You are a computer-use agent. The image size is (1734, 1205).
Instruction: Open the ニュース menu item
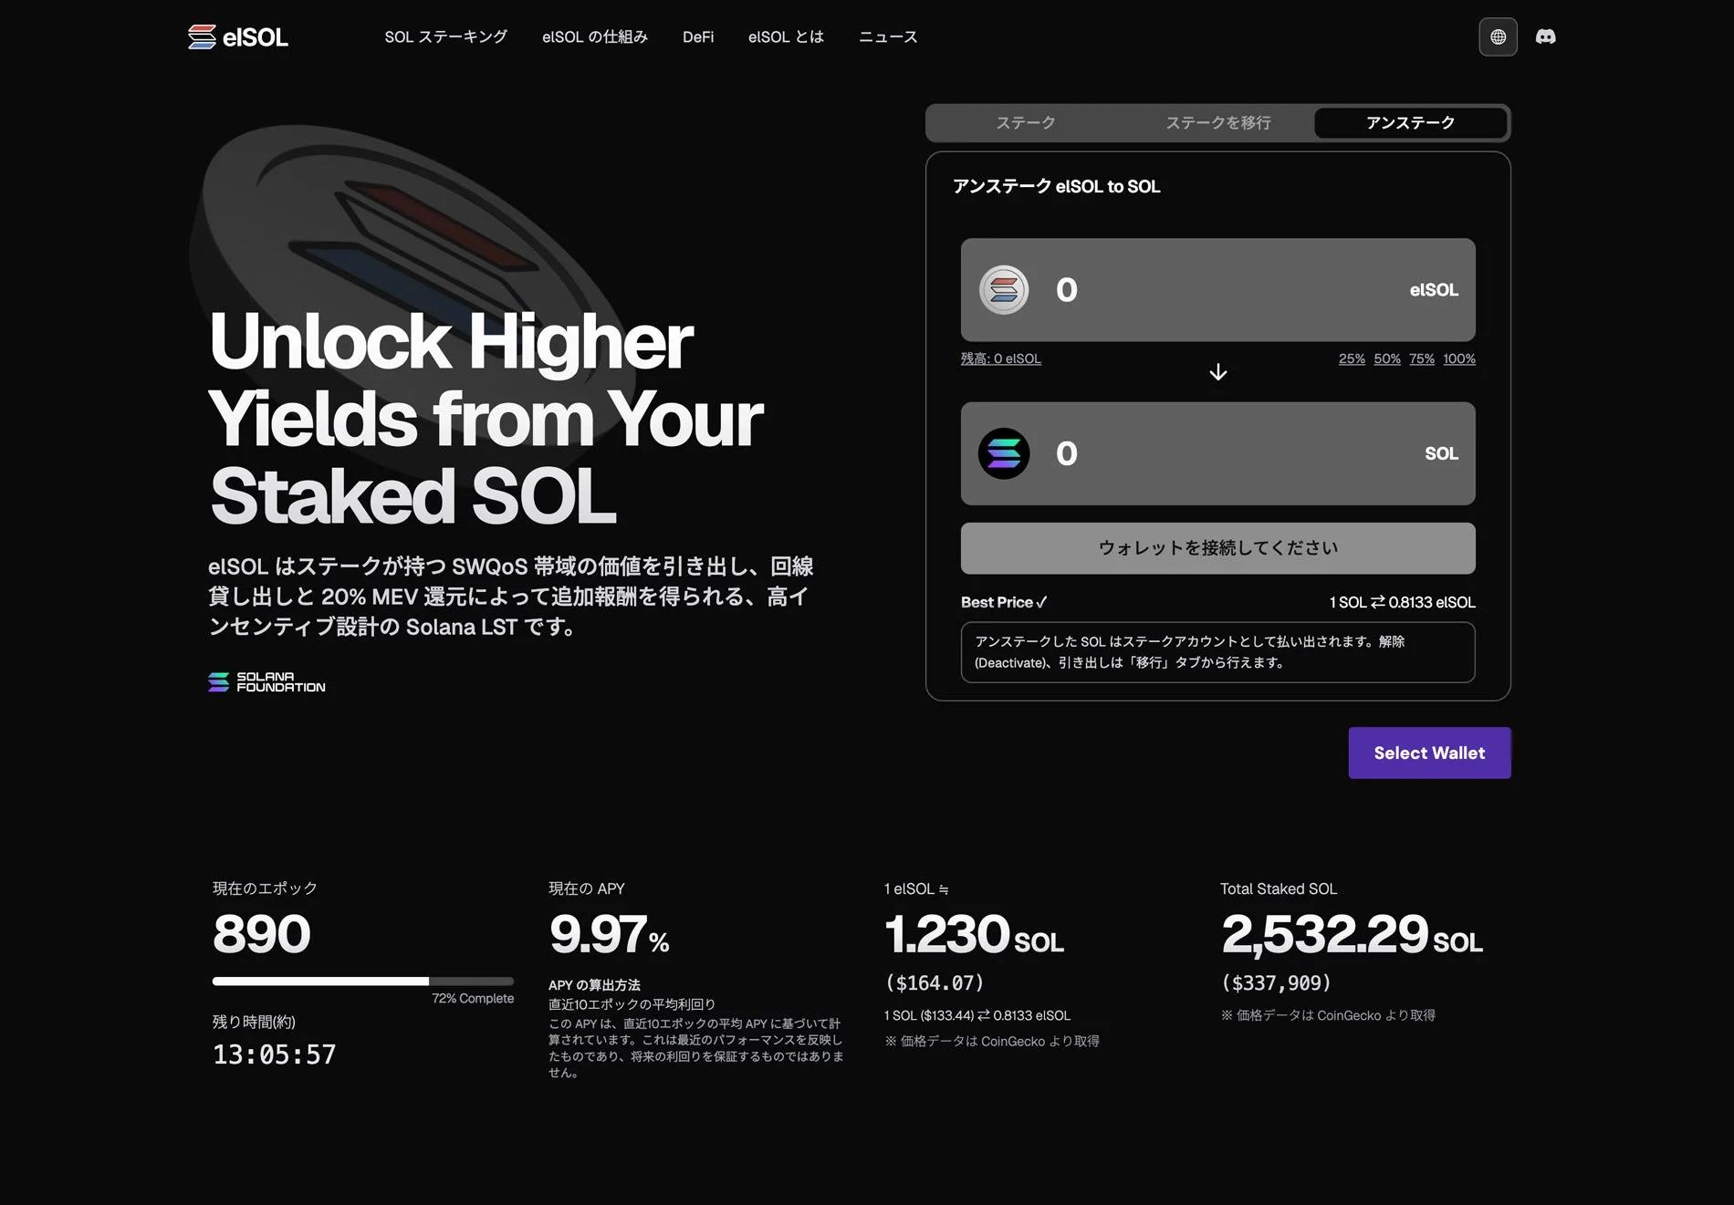coord(886,36)
